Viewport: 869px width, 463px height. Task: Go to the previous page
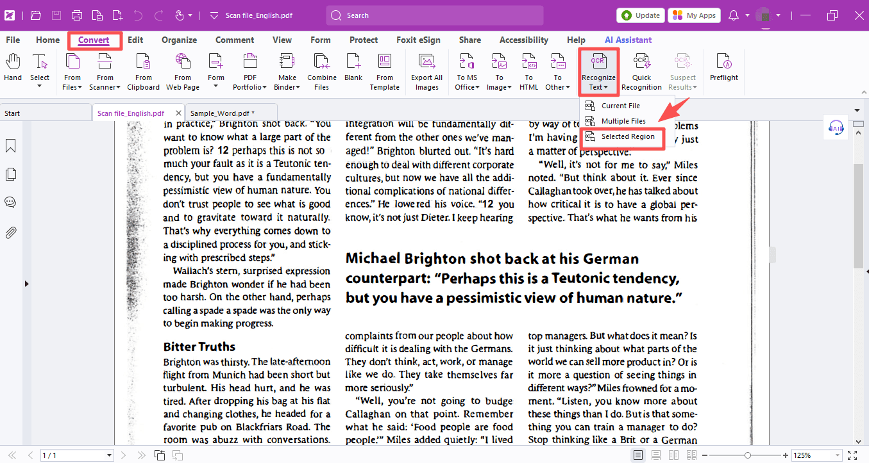(x=29, y=455)
